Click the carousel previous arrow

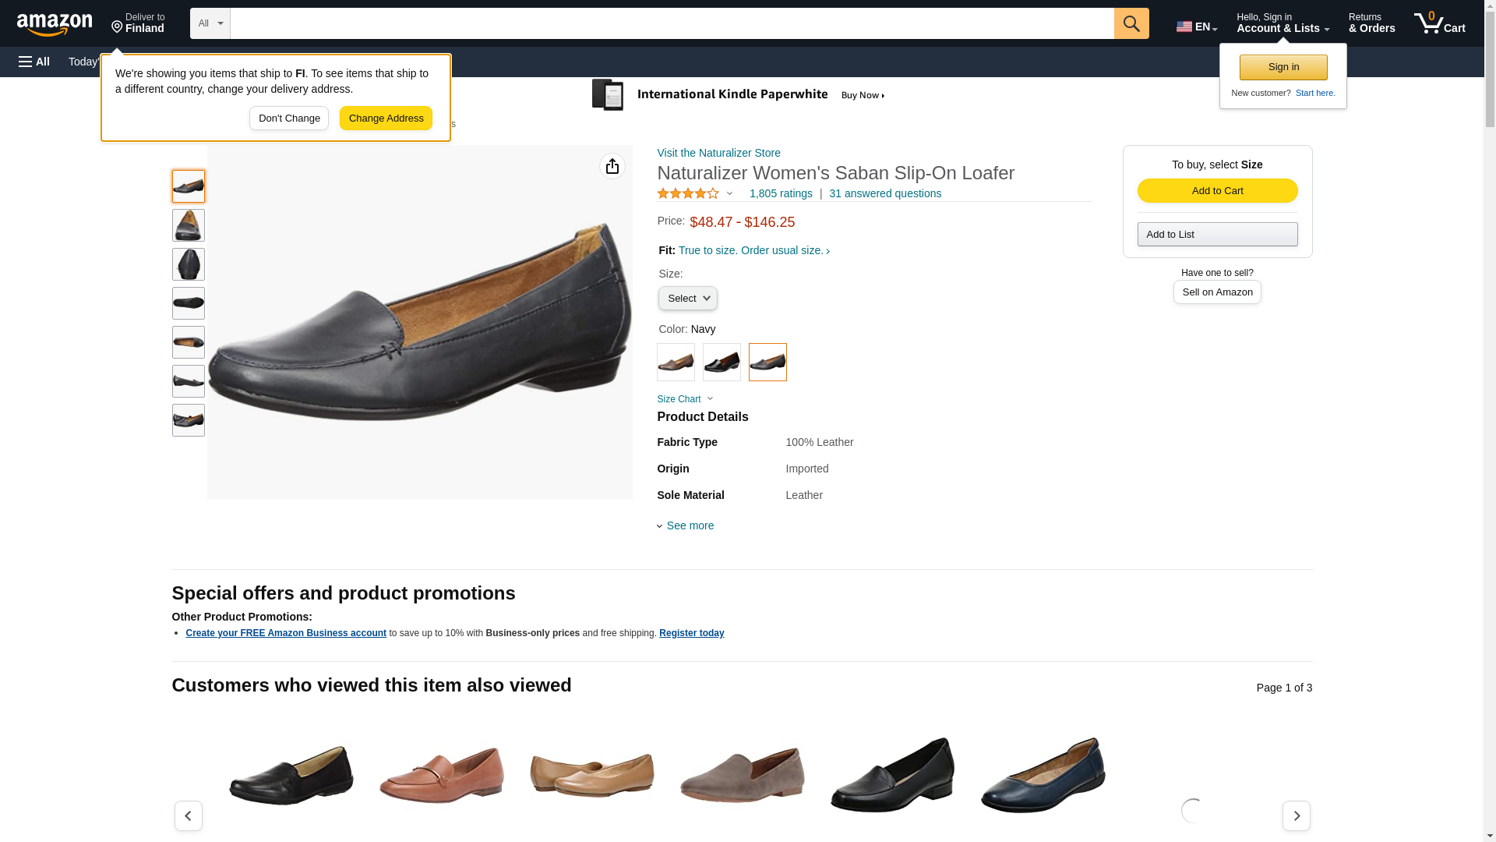pos(188,815)
